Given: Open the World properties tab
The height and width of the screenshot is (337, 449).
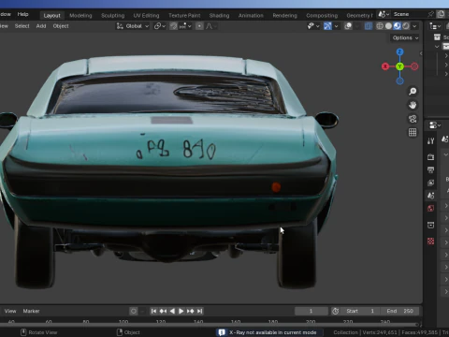Looking at the screenshot, I should click(431, 209).
